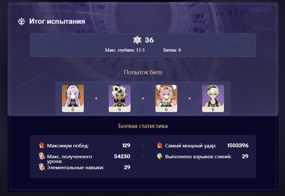Viewport: 285px width, 196px height.
Task: Click the Боевая статистика heading
Action: 143,126
